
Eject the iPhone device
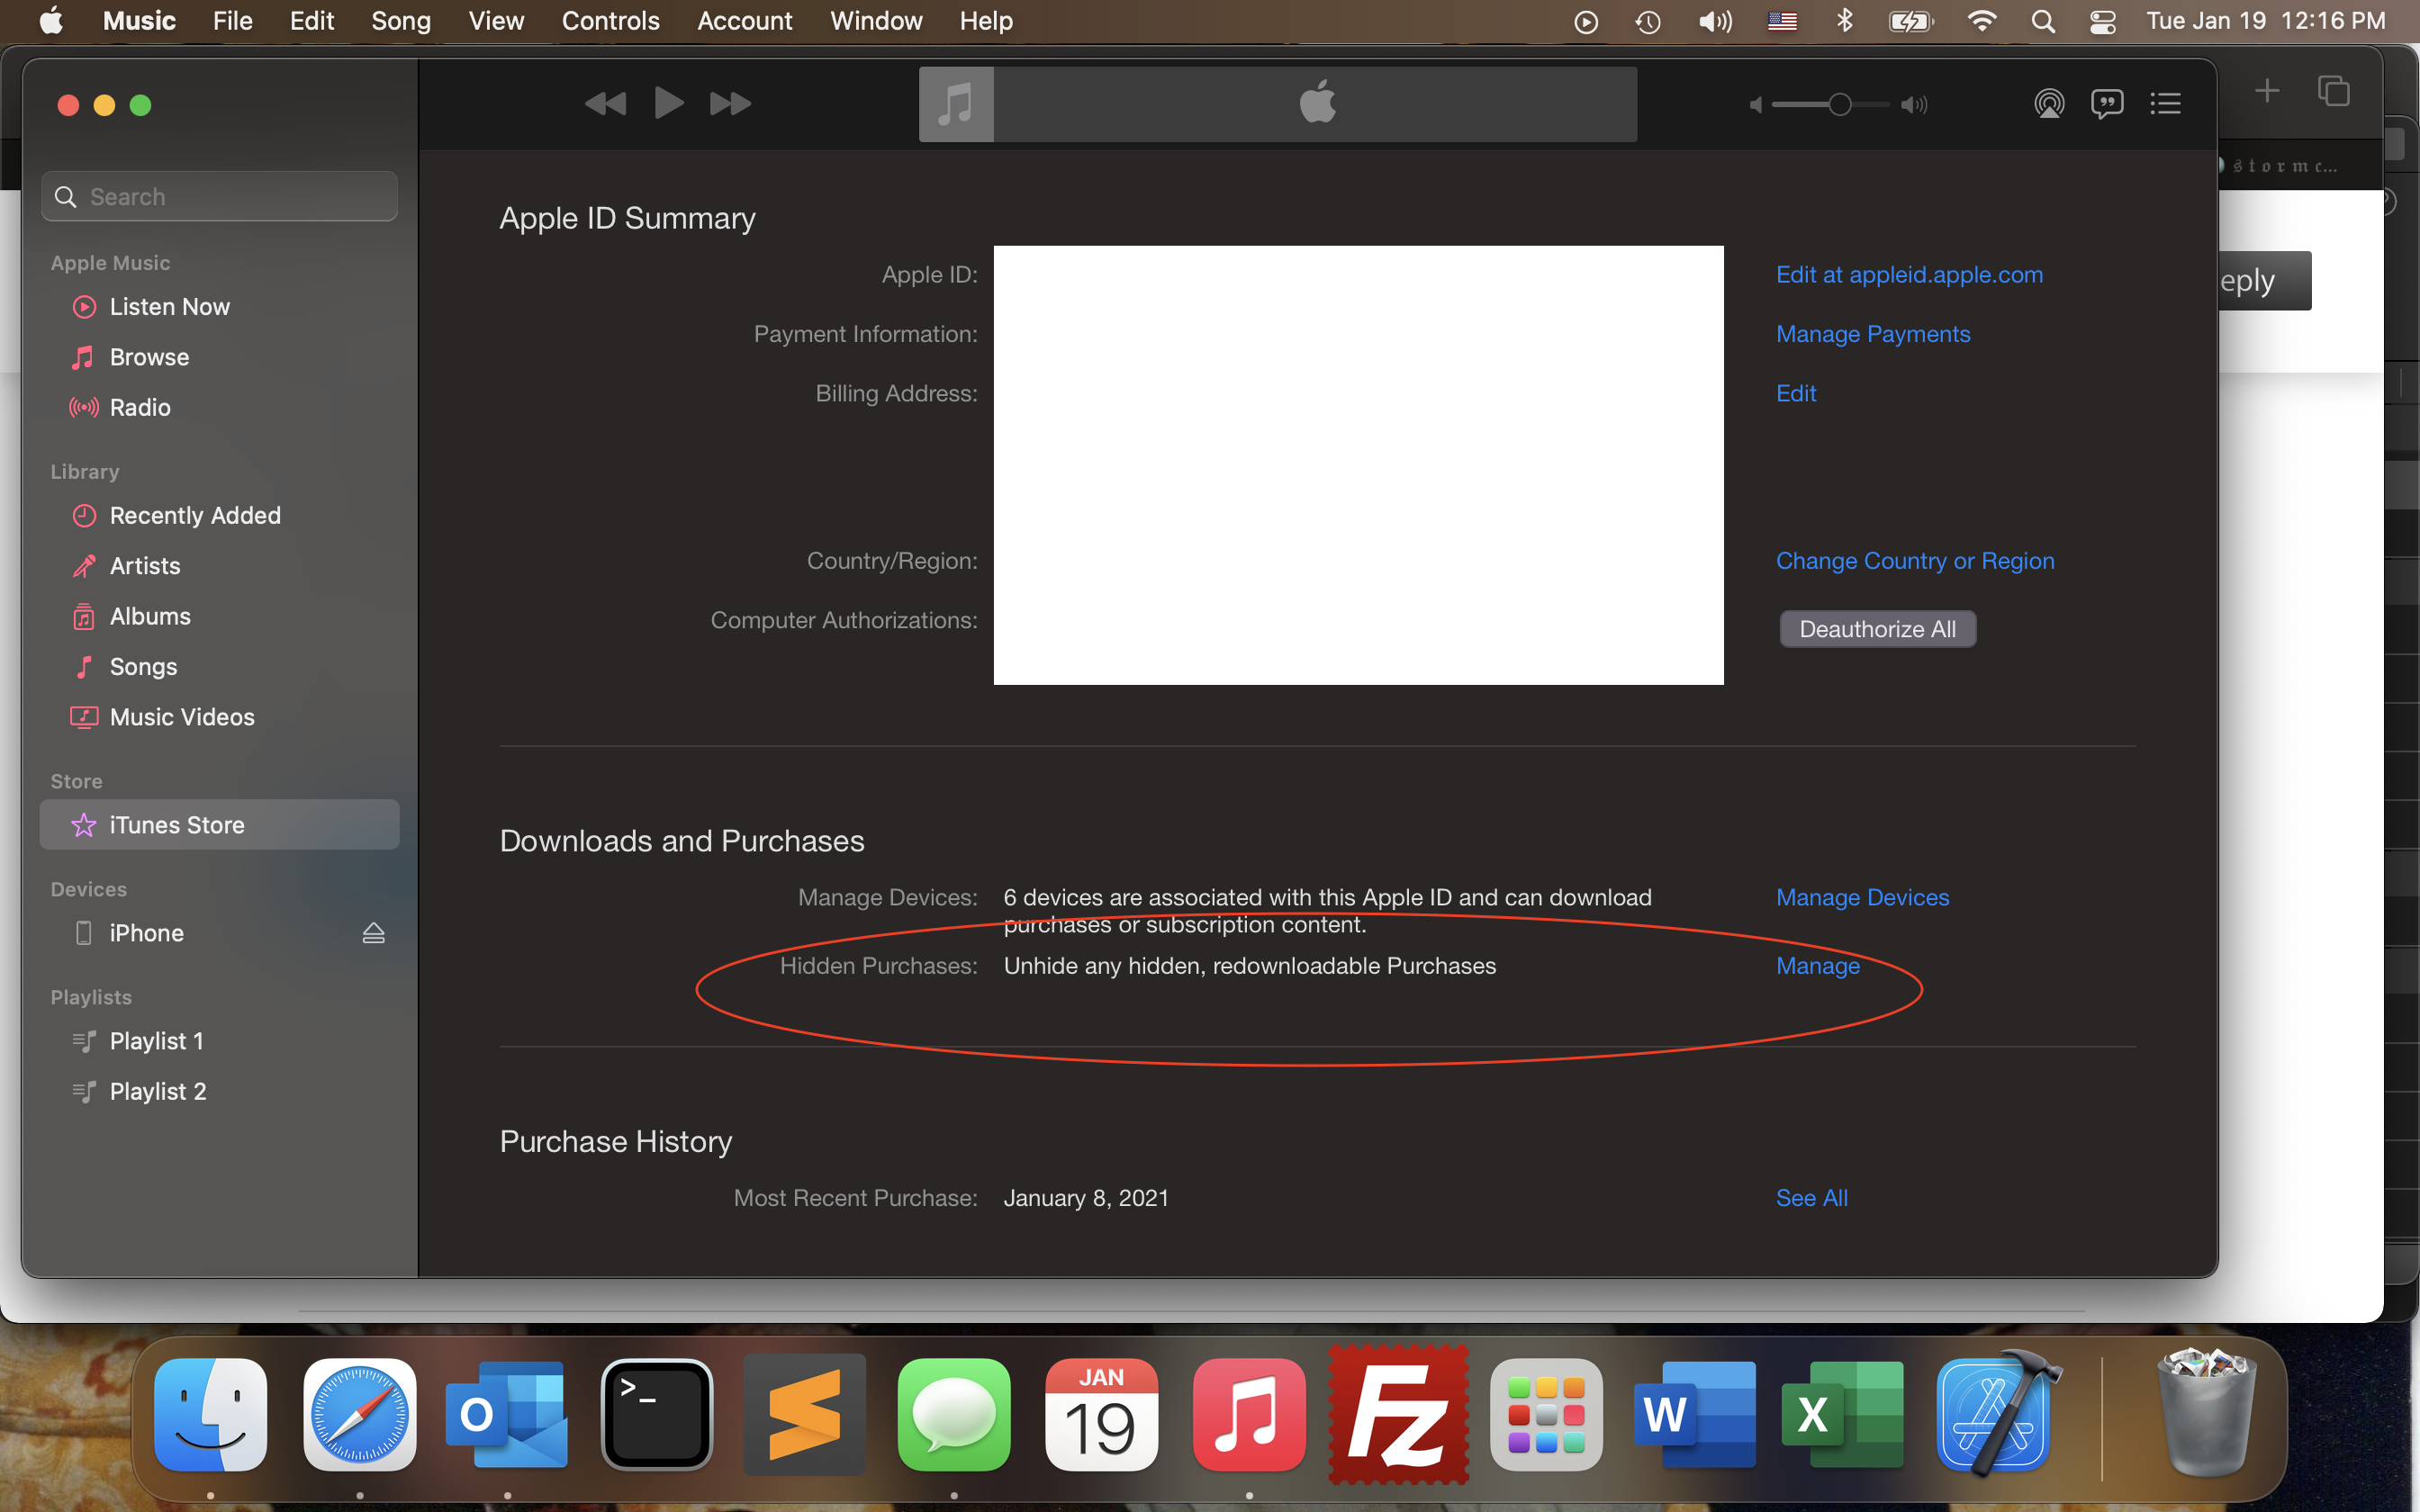pyautogui.click(x=373, y=933)
